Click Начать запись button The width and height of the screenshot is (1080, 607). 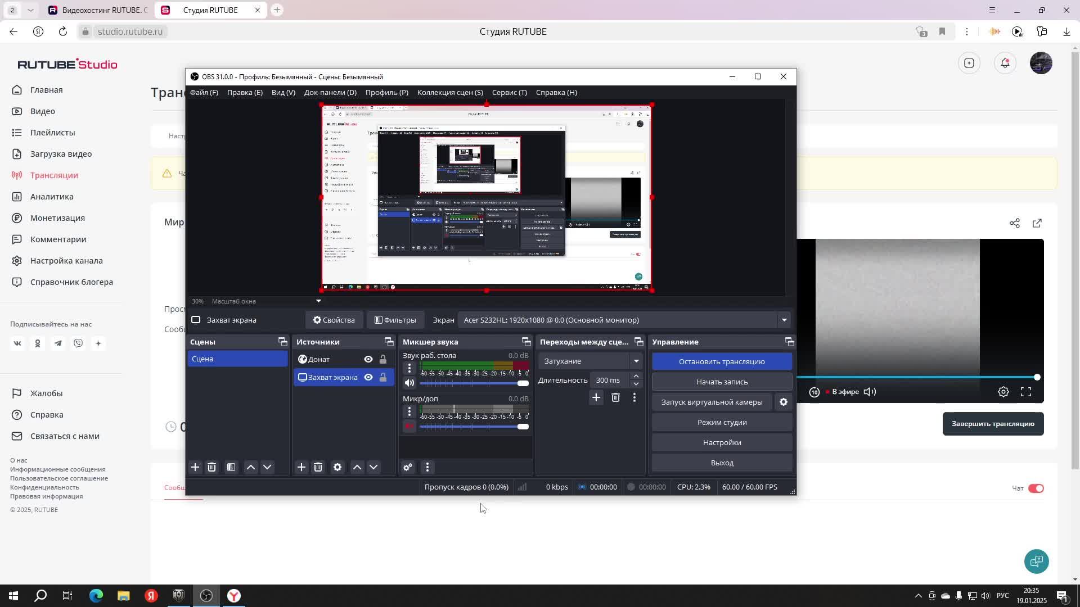[x=722, y=382]
